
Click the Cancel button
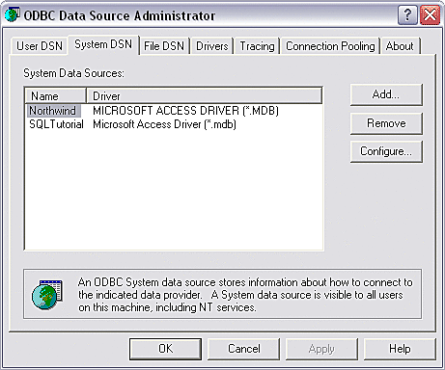(244, 349)
